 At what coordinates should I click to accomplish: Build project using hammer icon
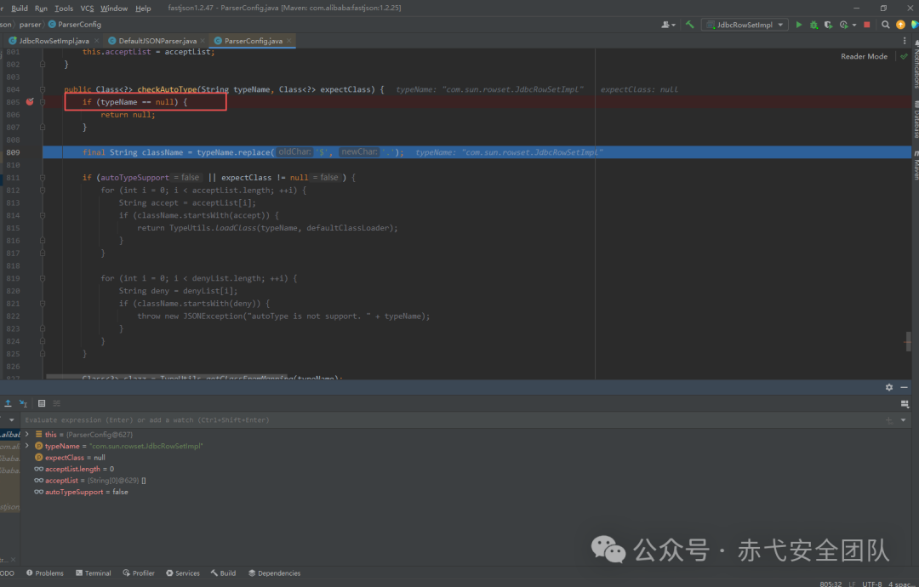690,25
